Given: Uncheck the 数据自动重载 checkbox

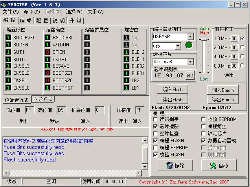Looking at the screenshot, I should 203,141.
